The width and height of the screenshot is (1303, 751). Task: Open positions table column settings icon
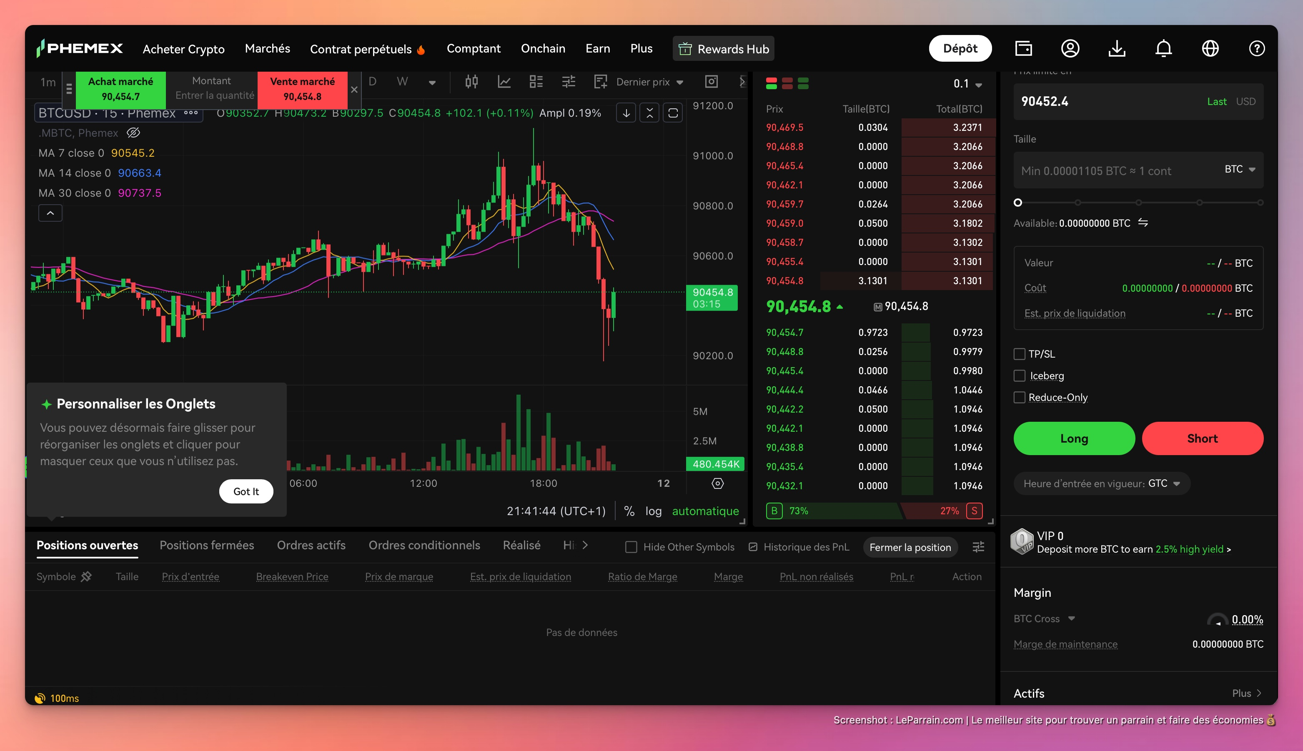978,547
